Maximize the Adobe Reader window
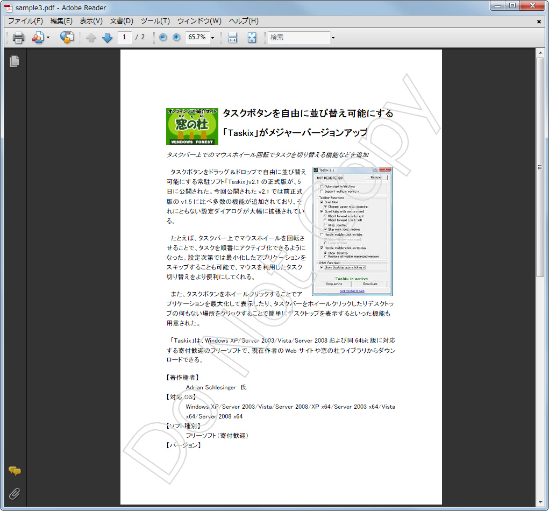 tap(512, 5)
